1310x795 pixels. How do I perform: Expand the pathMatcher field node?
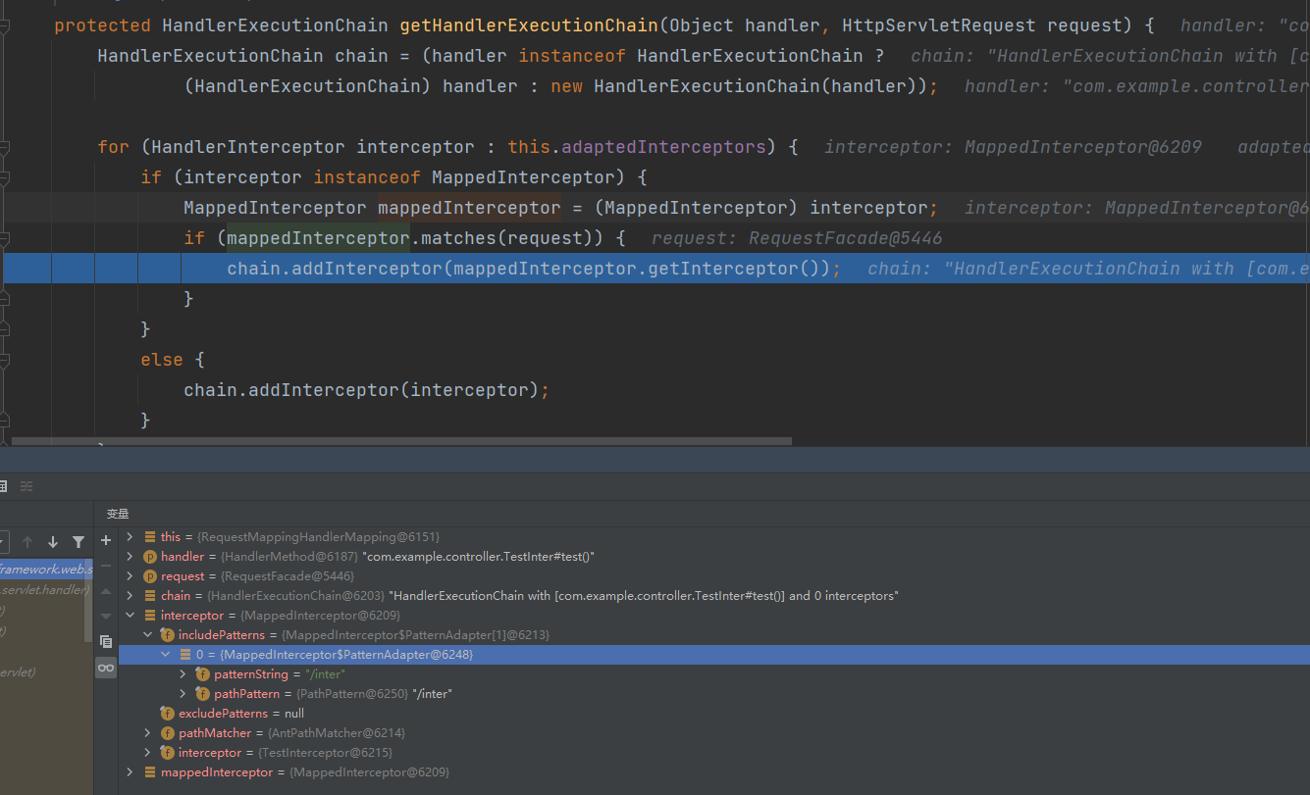147,733
